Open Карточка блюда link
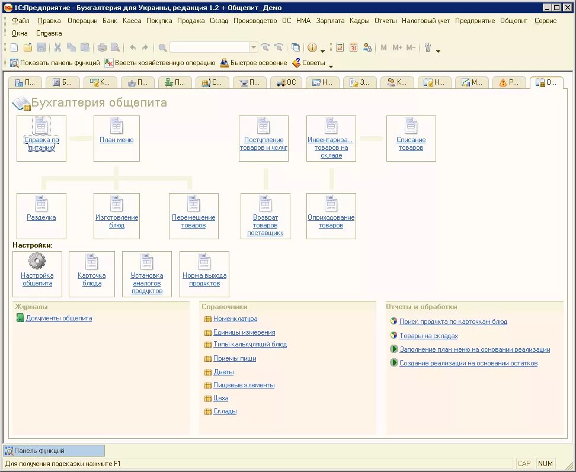The width and height of the screenshot is (576, 472). click(x=92, y=279)
